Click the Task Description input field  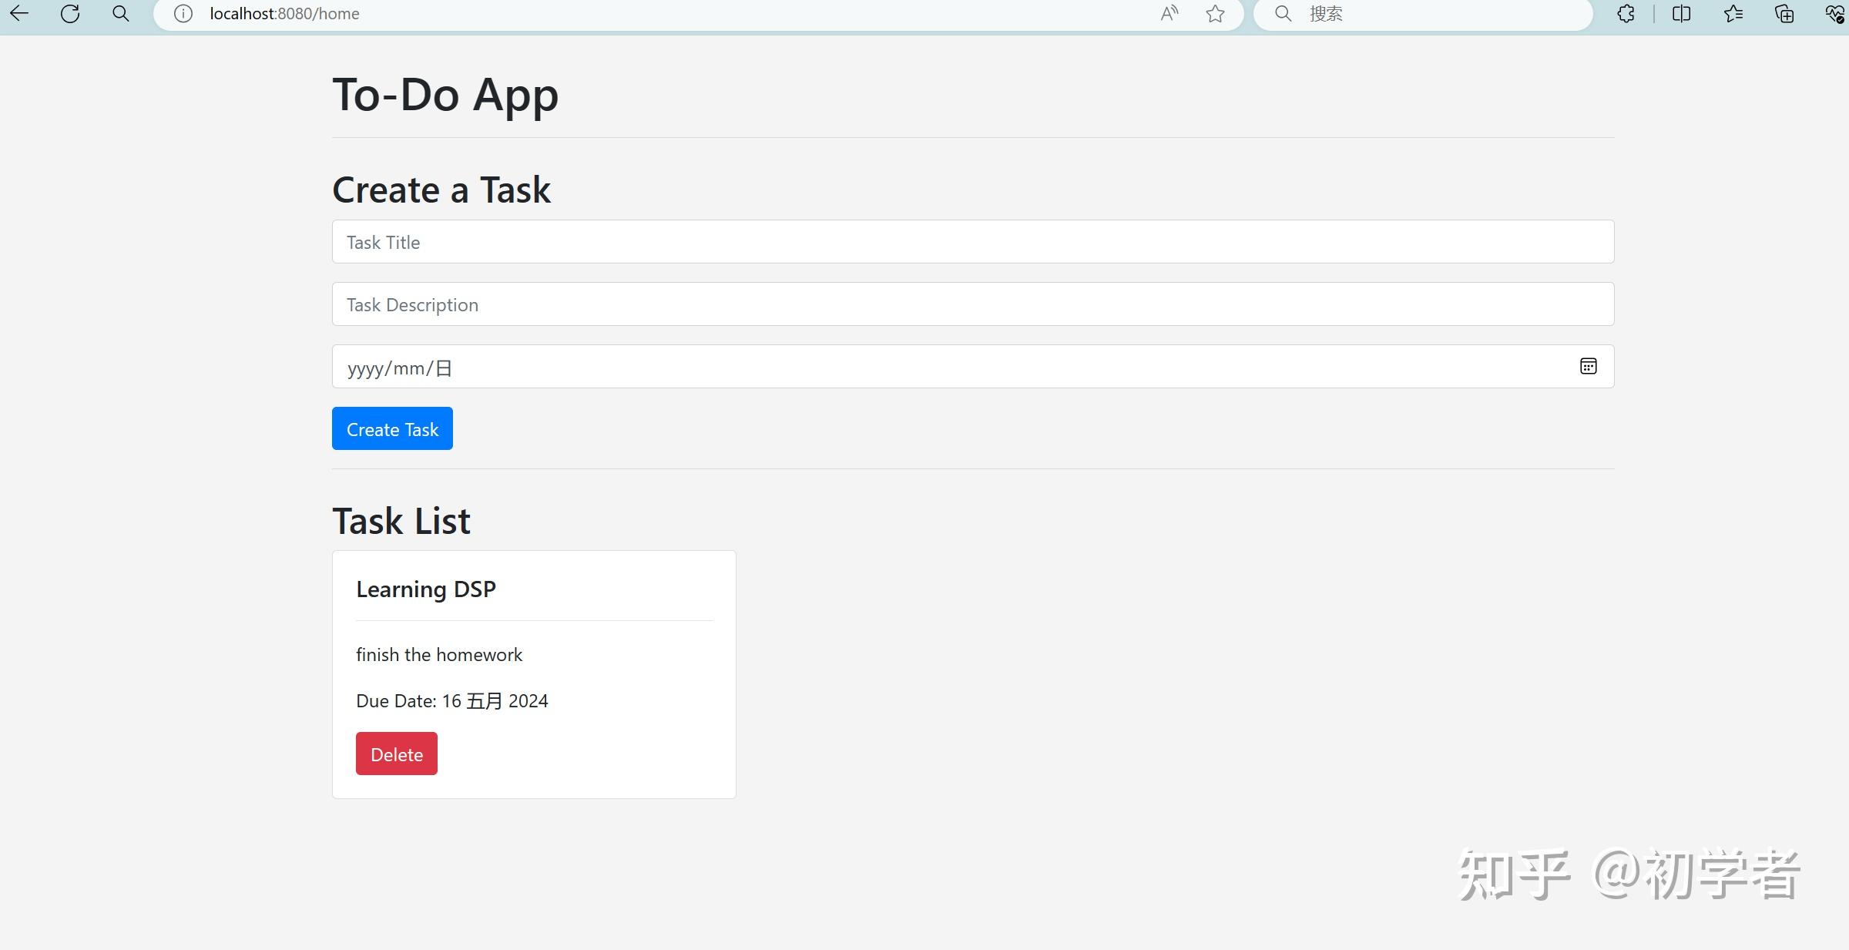[972, 304]
